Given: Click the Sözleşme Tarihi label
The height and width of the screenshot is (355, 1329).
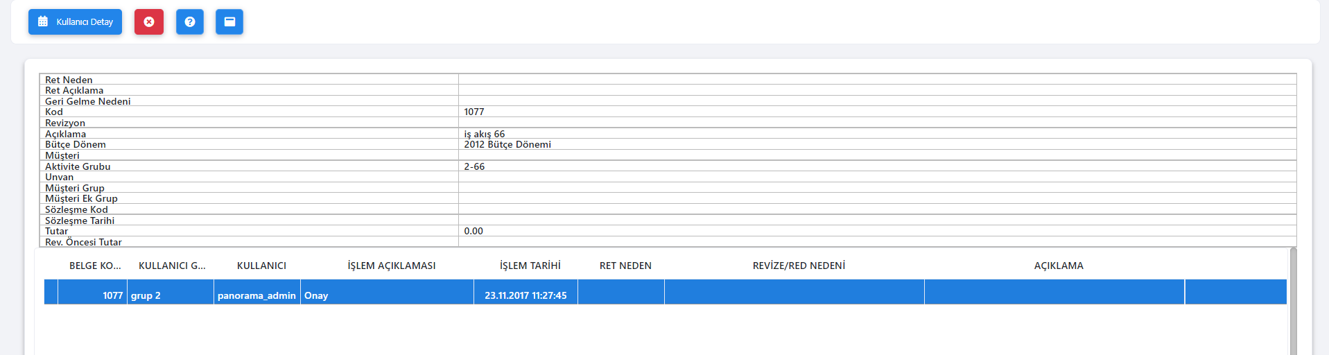Looking at the screenshot, I should pyautogui.click(x=80, y=220).
